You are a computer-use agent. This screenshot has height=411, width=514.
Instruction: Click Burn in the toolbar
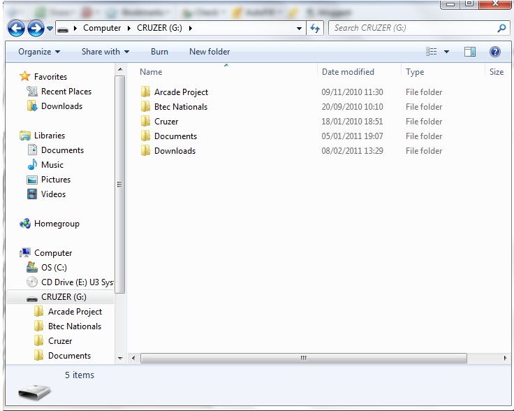[159, 52]
